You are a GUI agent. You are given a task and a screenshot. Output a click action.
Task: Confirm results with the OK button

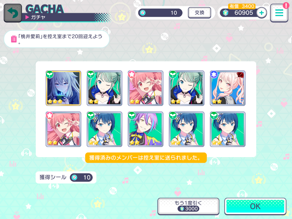255,206
